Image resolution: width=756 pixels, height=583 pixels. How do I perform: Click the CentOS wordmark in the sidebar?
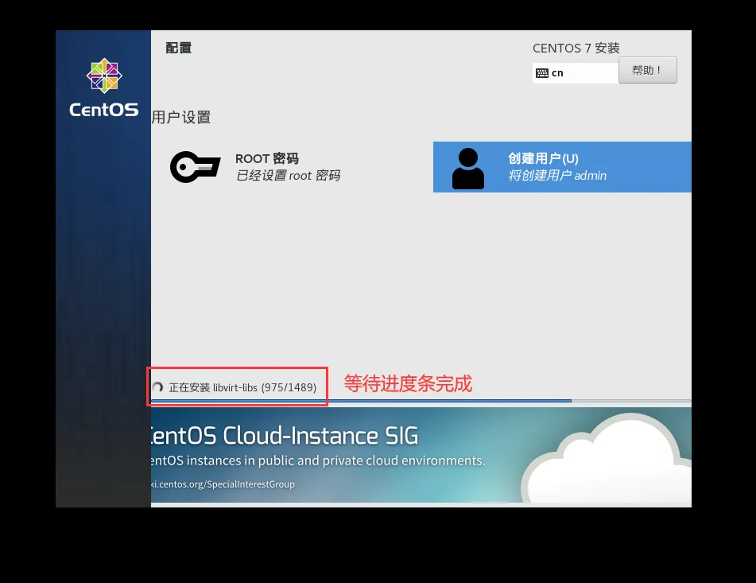pyautogui.click(x=103, y=110)
